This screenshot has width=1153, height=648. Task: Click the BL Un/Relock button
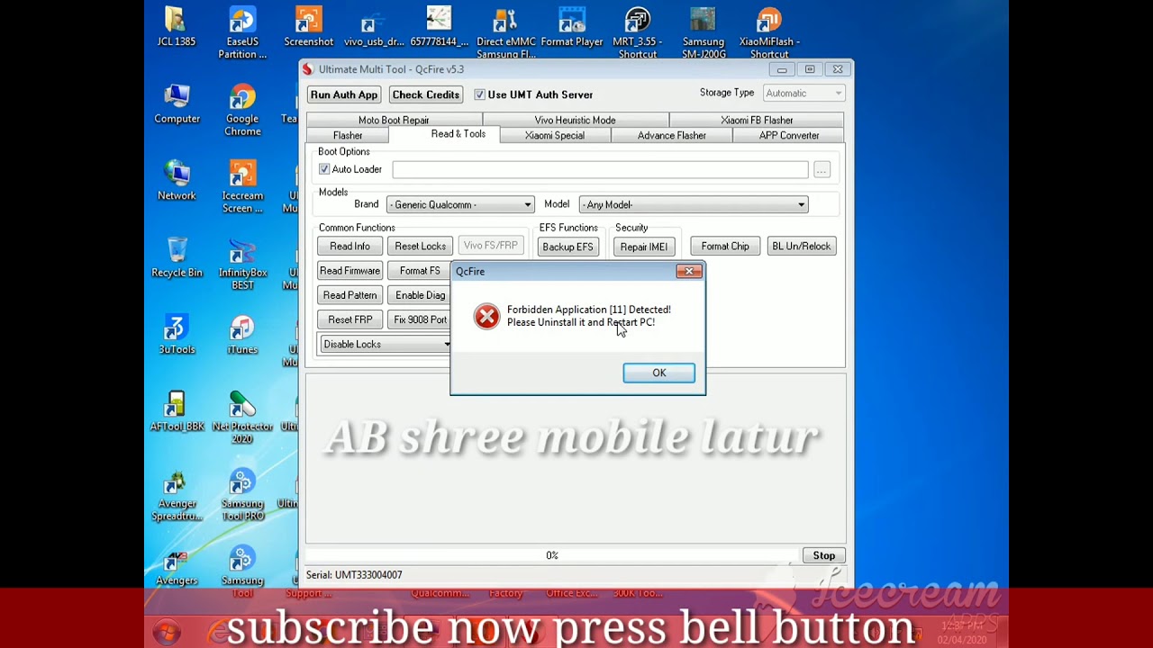click(801, 247)
